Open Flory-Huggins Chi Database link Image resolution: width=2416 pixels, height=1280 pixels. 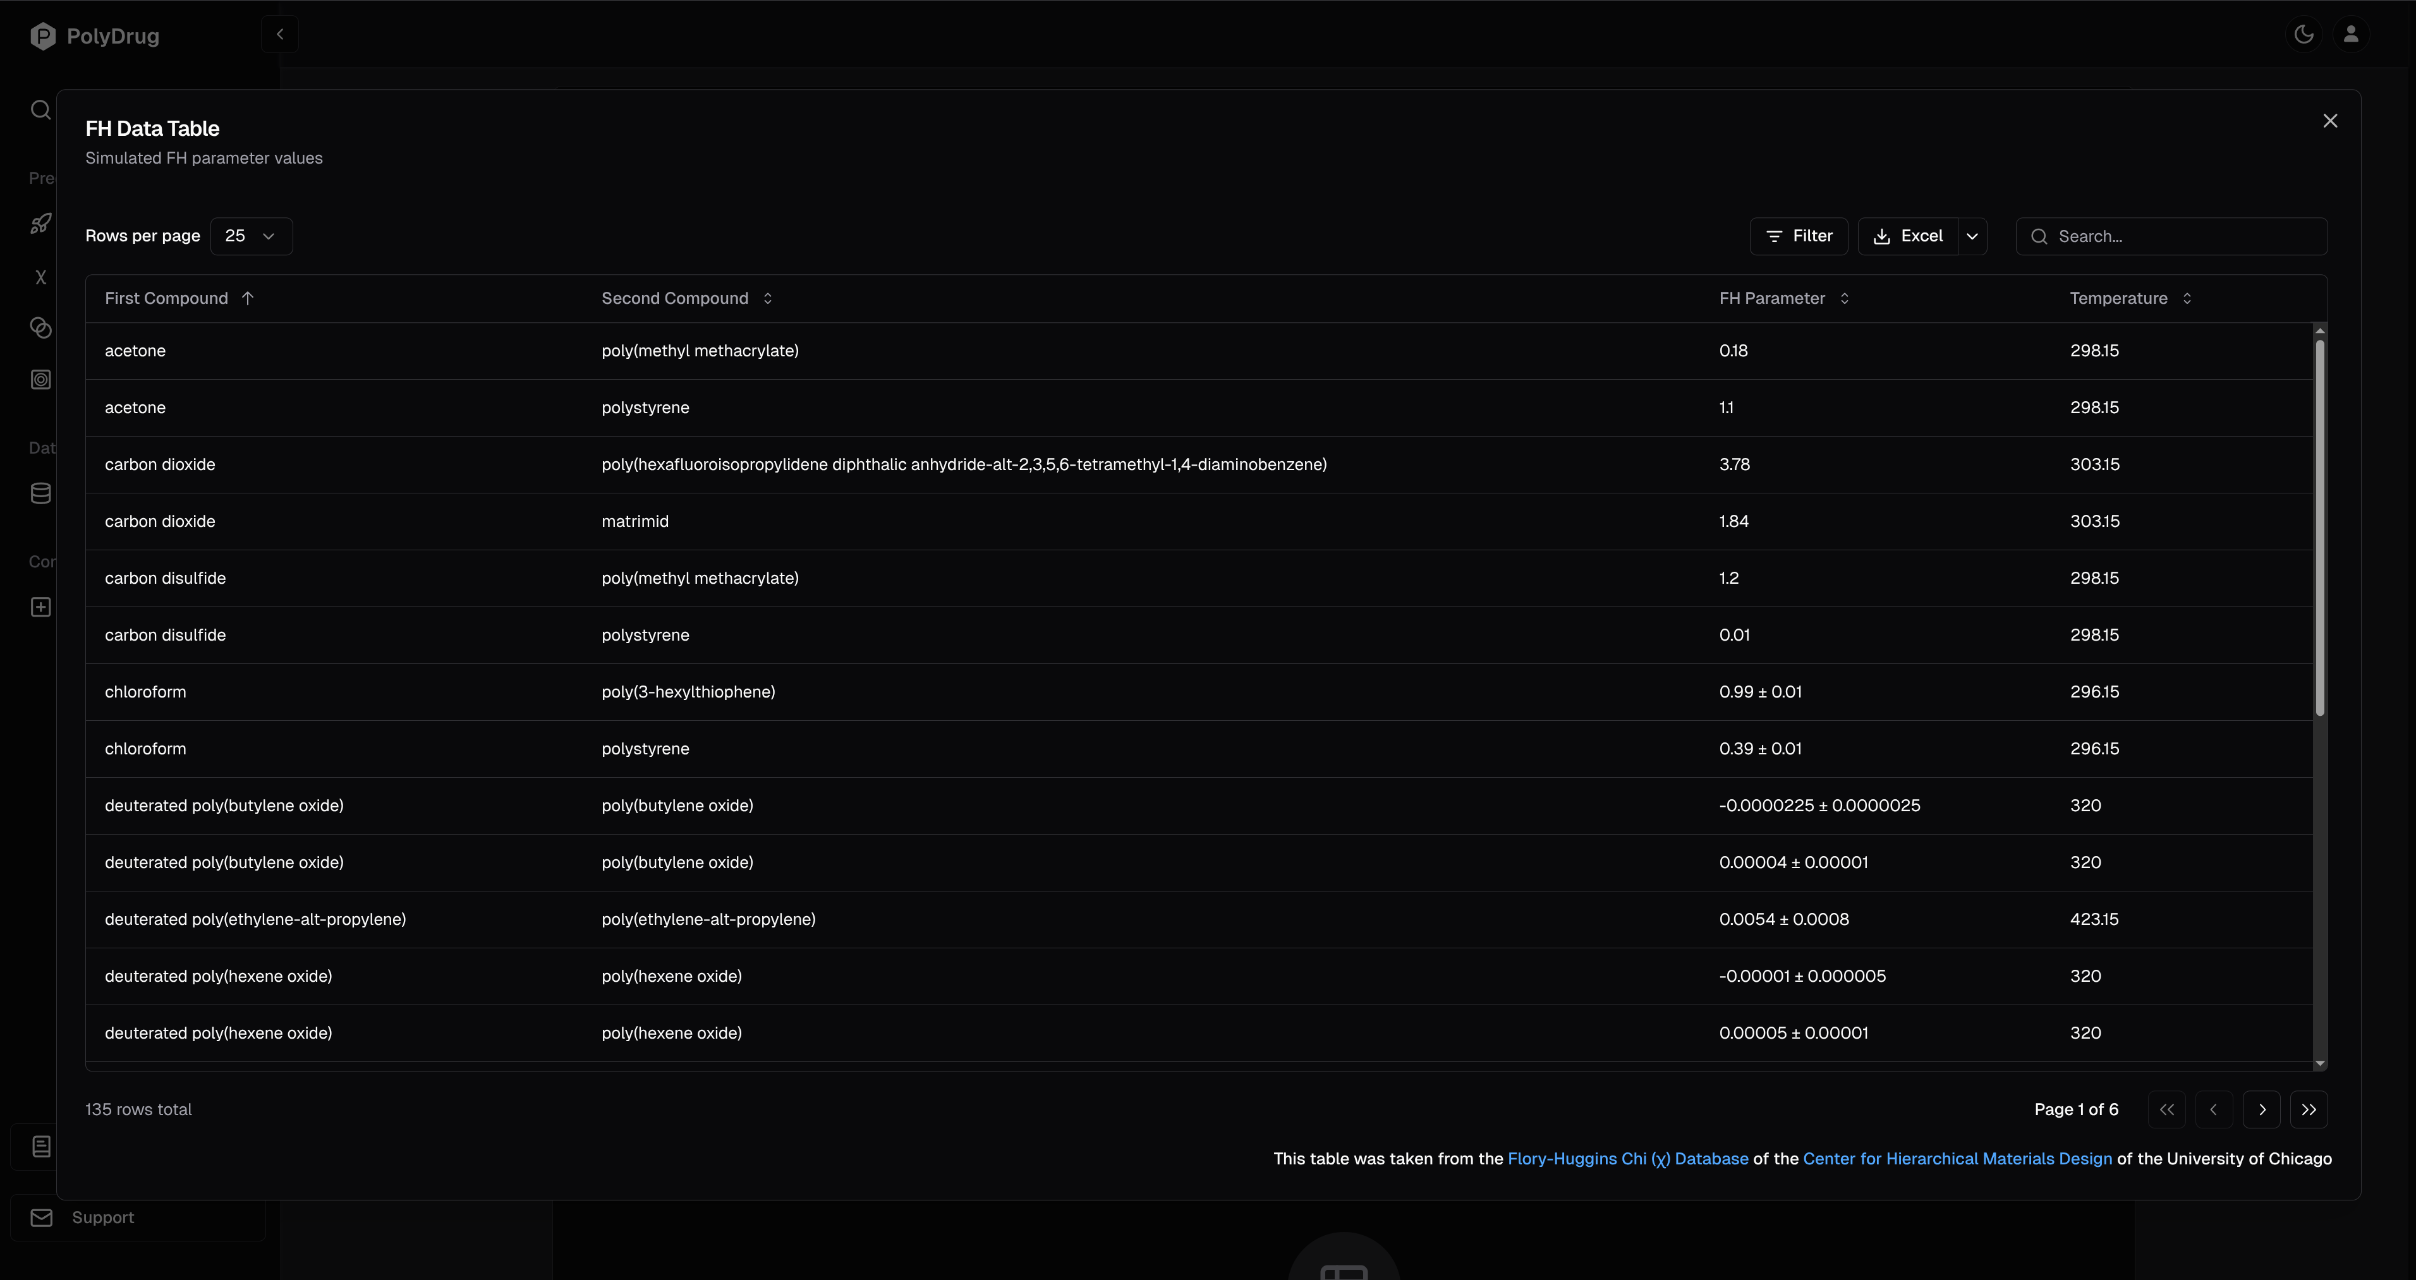1627,1159
